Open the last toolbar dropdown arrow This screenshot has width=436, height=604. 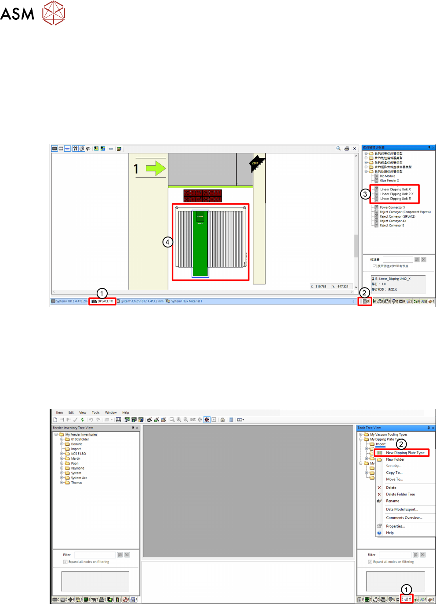(x=243, y=420)
